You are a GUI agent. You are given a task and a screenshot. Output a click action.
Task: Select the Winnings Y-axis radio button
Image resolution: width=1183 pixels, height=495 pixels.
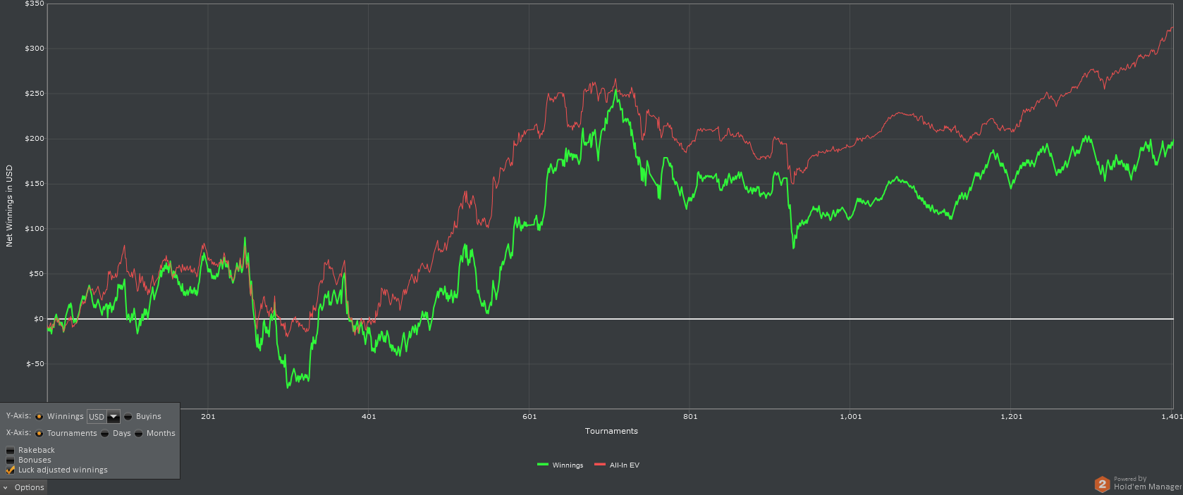[39, 417]
